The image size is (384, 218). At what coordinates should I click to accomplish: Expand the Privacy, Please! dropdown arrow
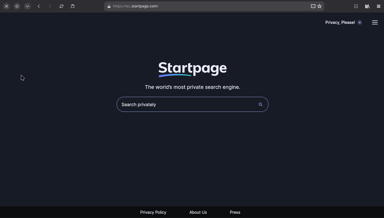(360, 22)
